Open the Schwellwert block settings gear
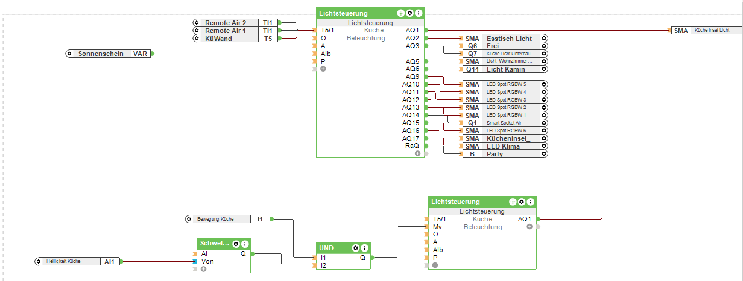 pos(236,244)
